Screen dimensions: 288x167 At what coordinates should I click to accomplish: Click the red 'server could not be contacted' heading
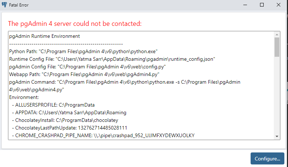pos(74,24)
